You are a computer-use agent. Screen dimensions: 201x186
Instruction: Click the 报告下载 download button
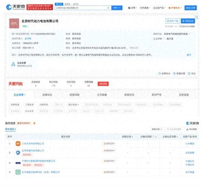click(172, 21)
